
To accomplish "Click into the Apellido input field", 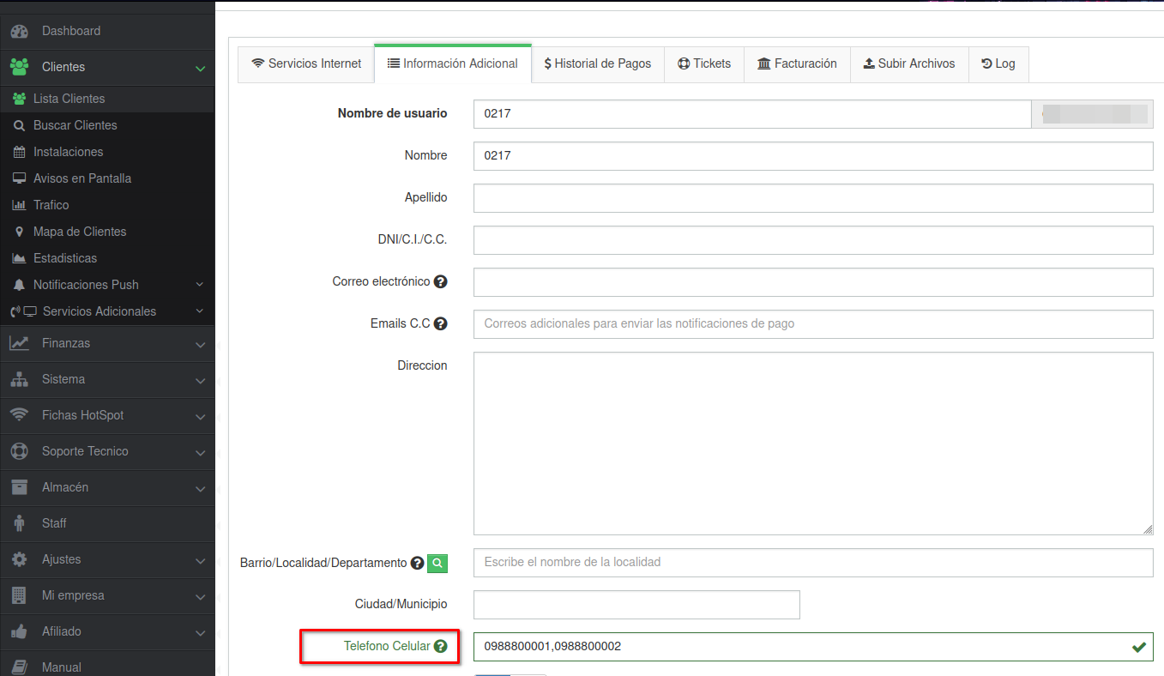I will pos(812,198).
